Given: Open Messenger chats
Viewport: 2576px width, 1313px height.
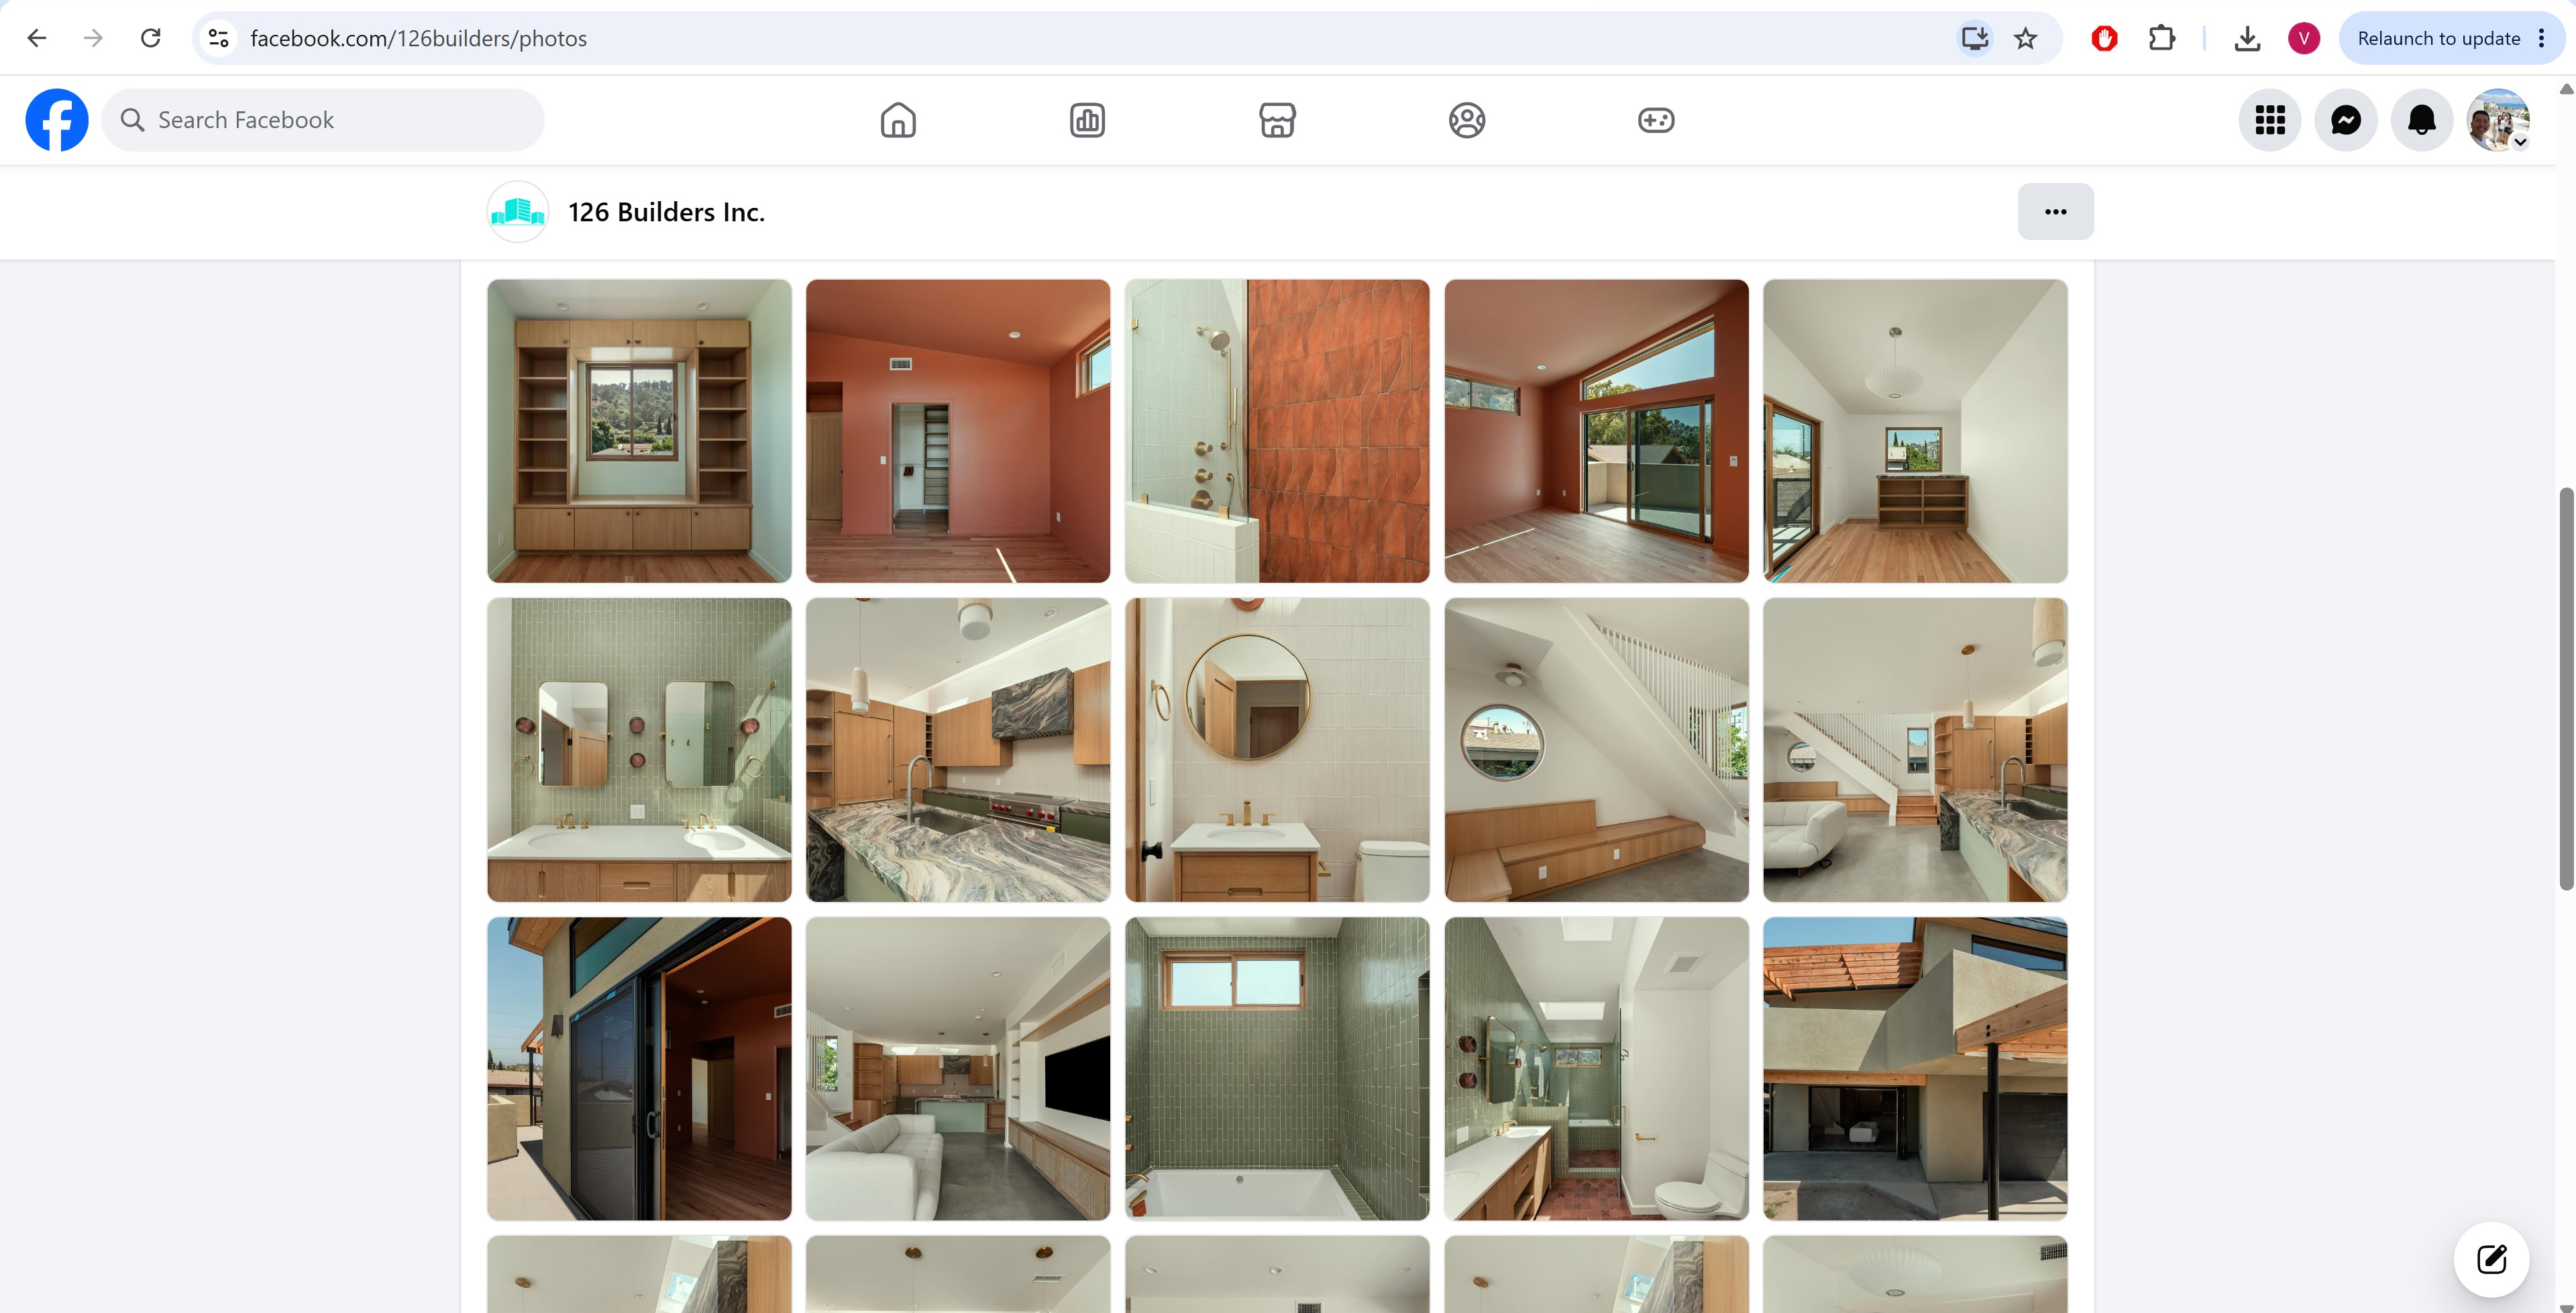Looking at the screenshot, I should pyautogui.click(x=2346, y=120).
